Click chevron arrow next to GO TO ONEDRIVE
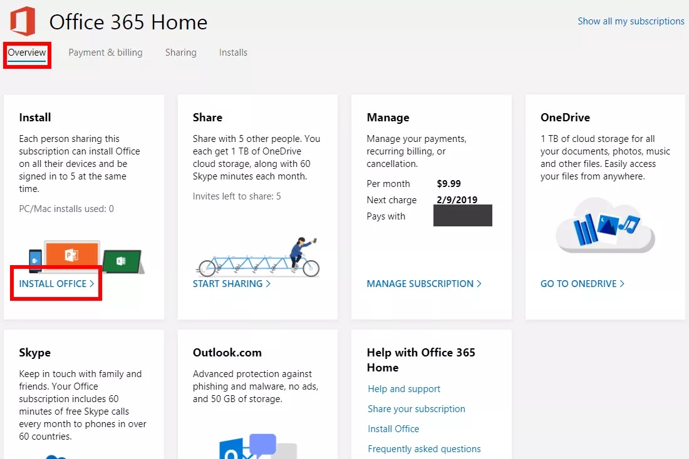 [x=622, y=284]
